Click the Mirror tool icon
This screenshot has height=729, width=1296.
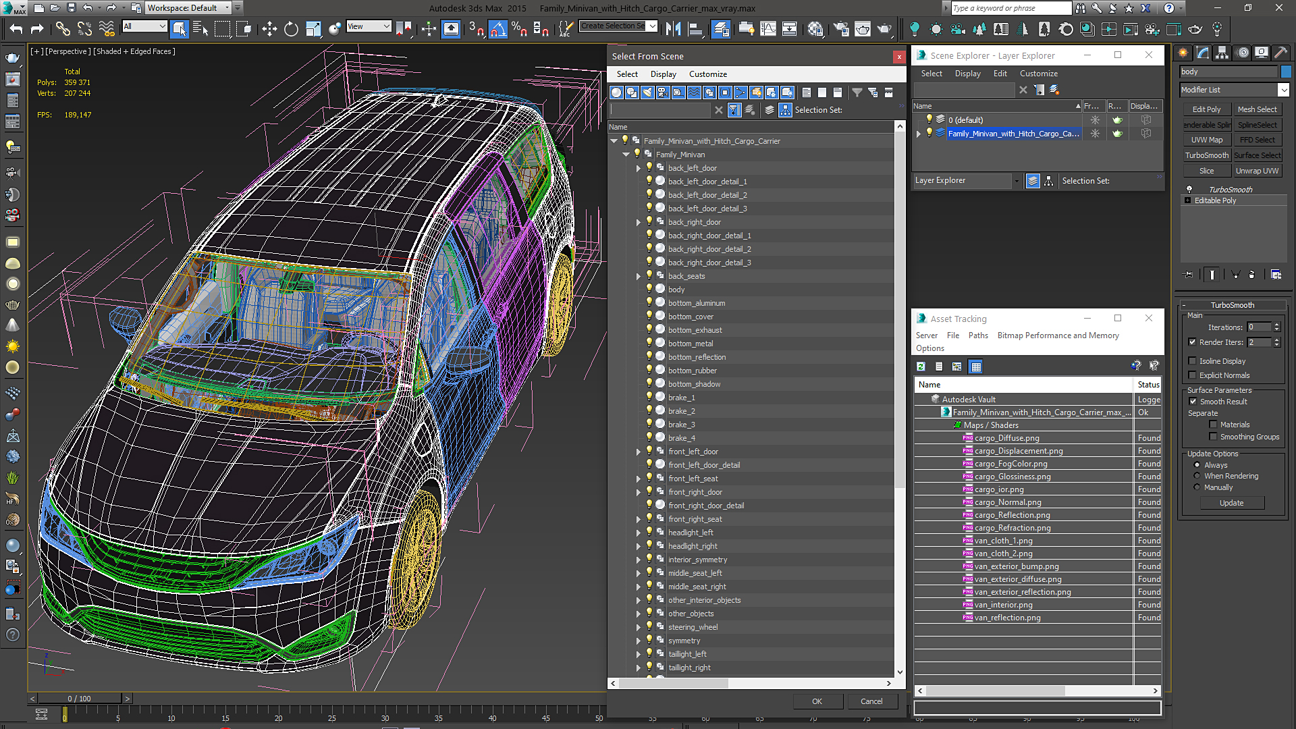pyautogui.click(x=673, y=28)
